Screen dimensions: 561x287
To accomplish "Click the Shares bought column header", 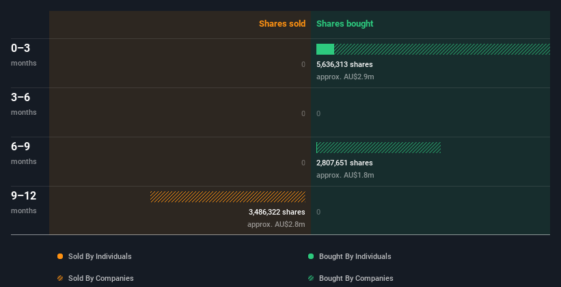I will click(345, 24).
